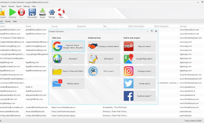This screenshot has height=123, width=204.
Task: Select press@thecooldown.com value cell
Action: 10,29
